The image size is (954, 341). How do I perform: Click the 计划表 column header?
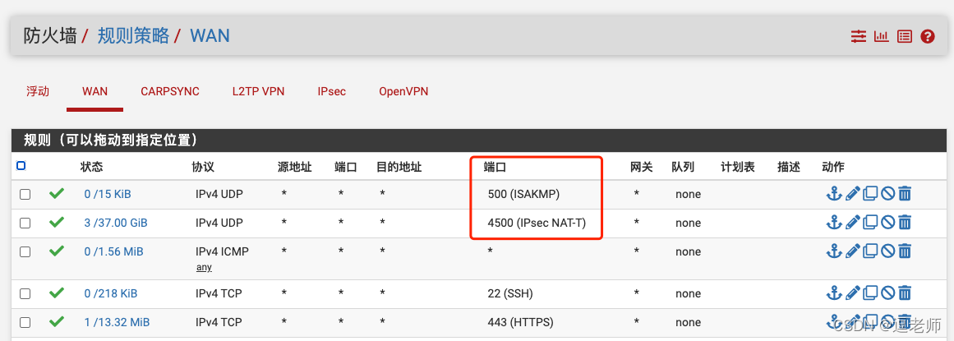coord(738,167)
